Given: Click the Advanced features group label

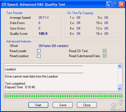Looking at the screenshot, I should [19, 41].
